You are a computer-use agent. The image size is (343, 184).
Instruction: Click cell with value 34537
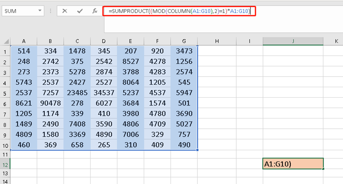(104, 93)
